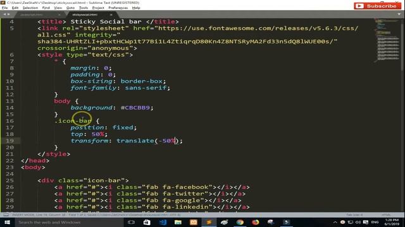This screenshot has height=227, width=405.
Task: Click the volume icon in system tray
Action: [358, 222]
